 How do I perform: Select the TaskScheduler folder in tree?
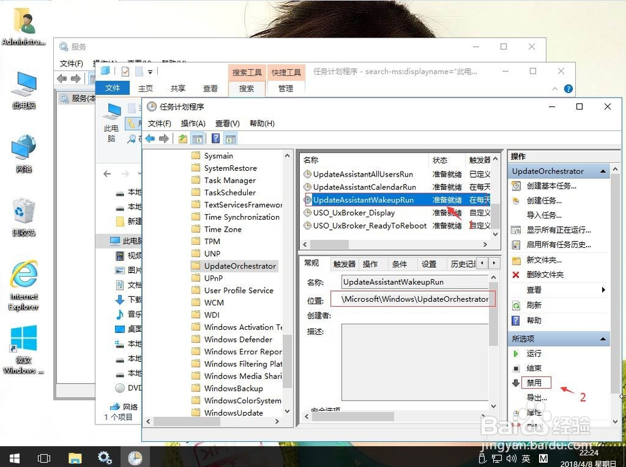(230, 193)
